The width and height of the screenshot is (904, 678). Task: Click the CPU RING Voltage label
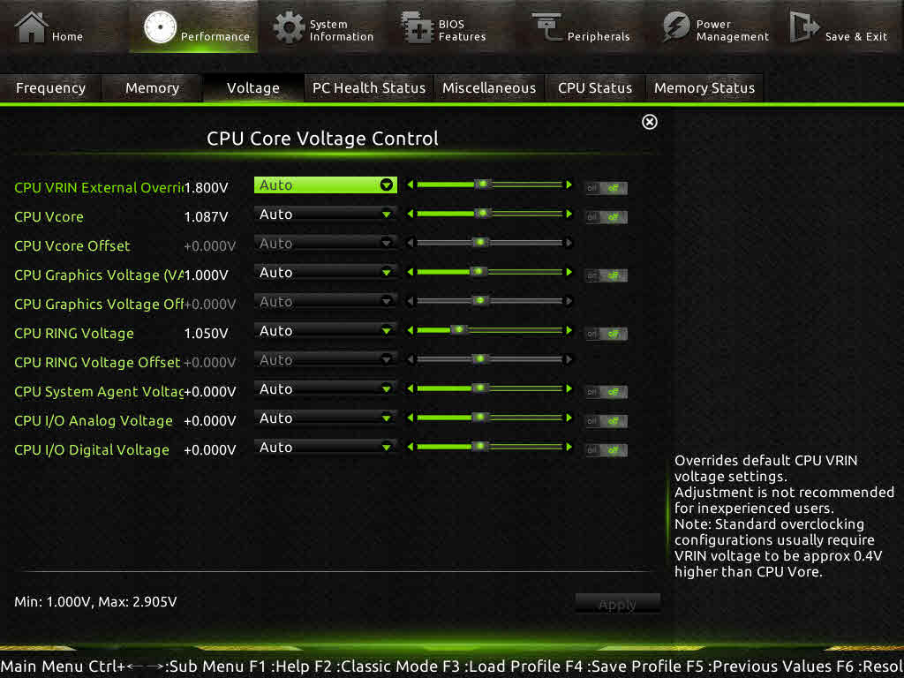pos(74,333)
